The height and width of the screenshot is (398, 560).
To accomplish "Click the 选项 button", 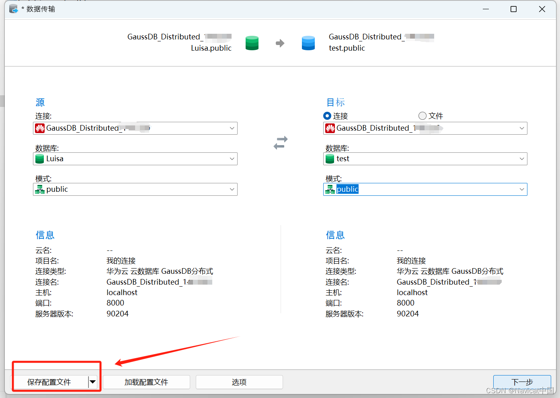I will (239, 382).
